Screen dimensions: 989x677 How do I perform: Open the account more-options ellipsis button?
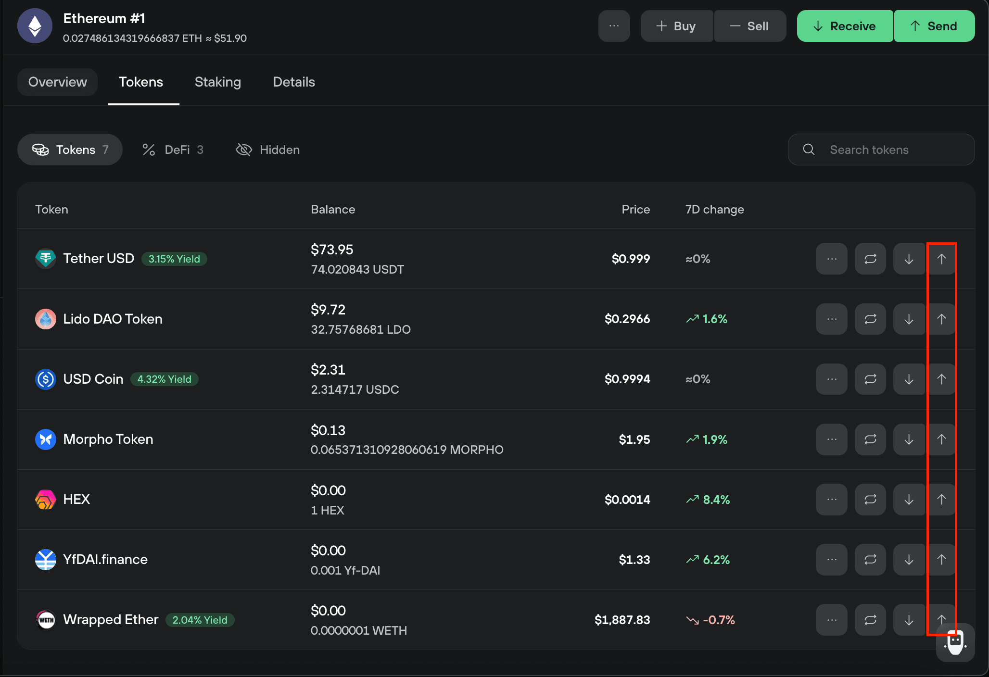tap(614, 26)
